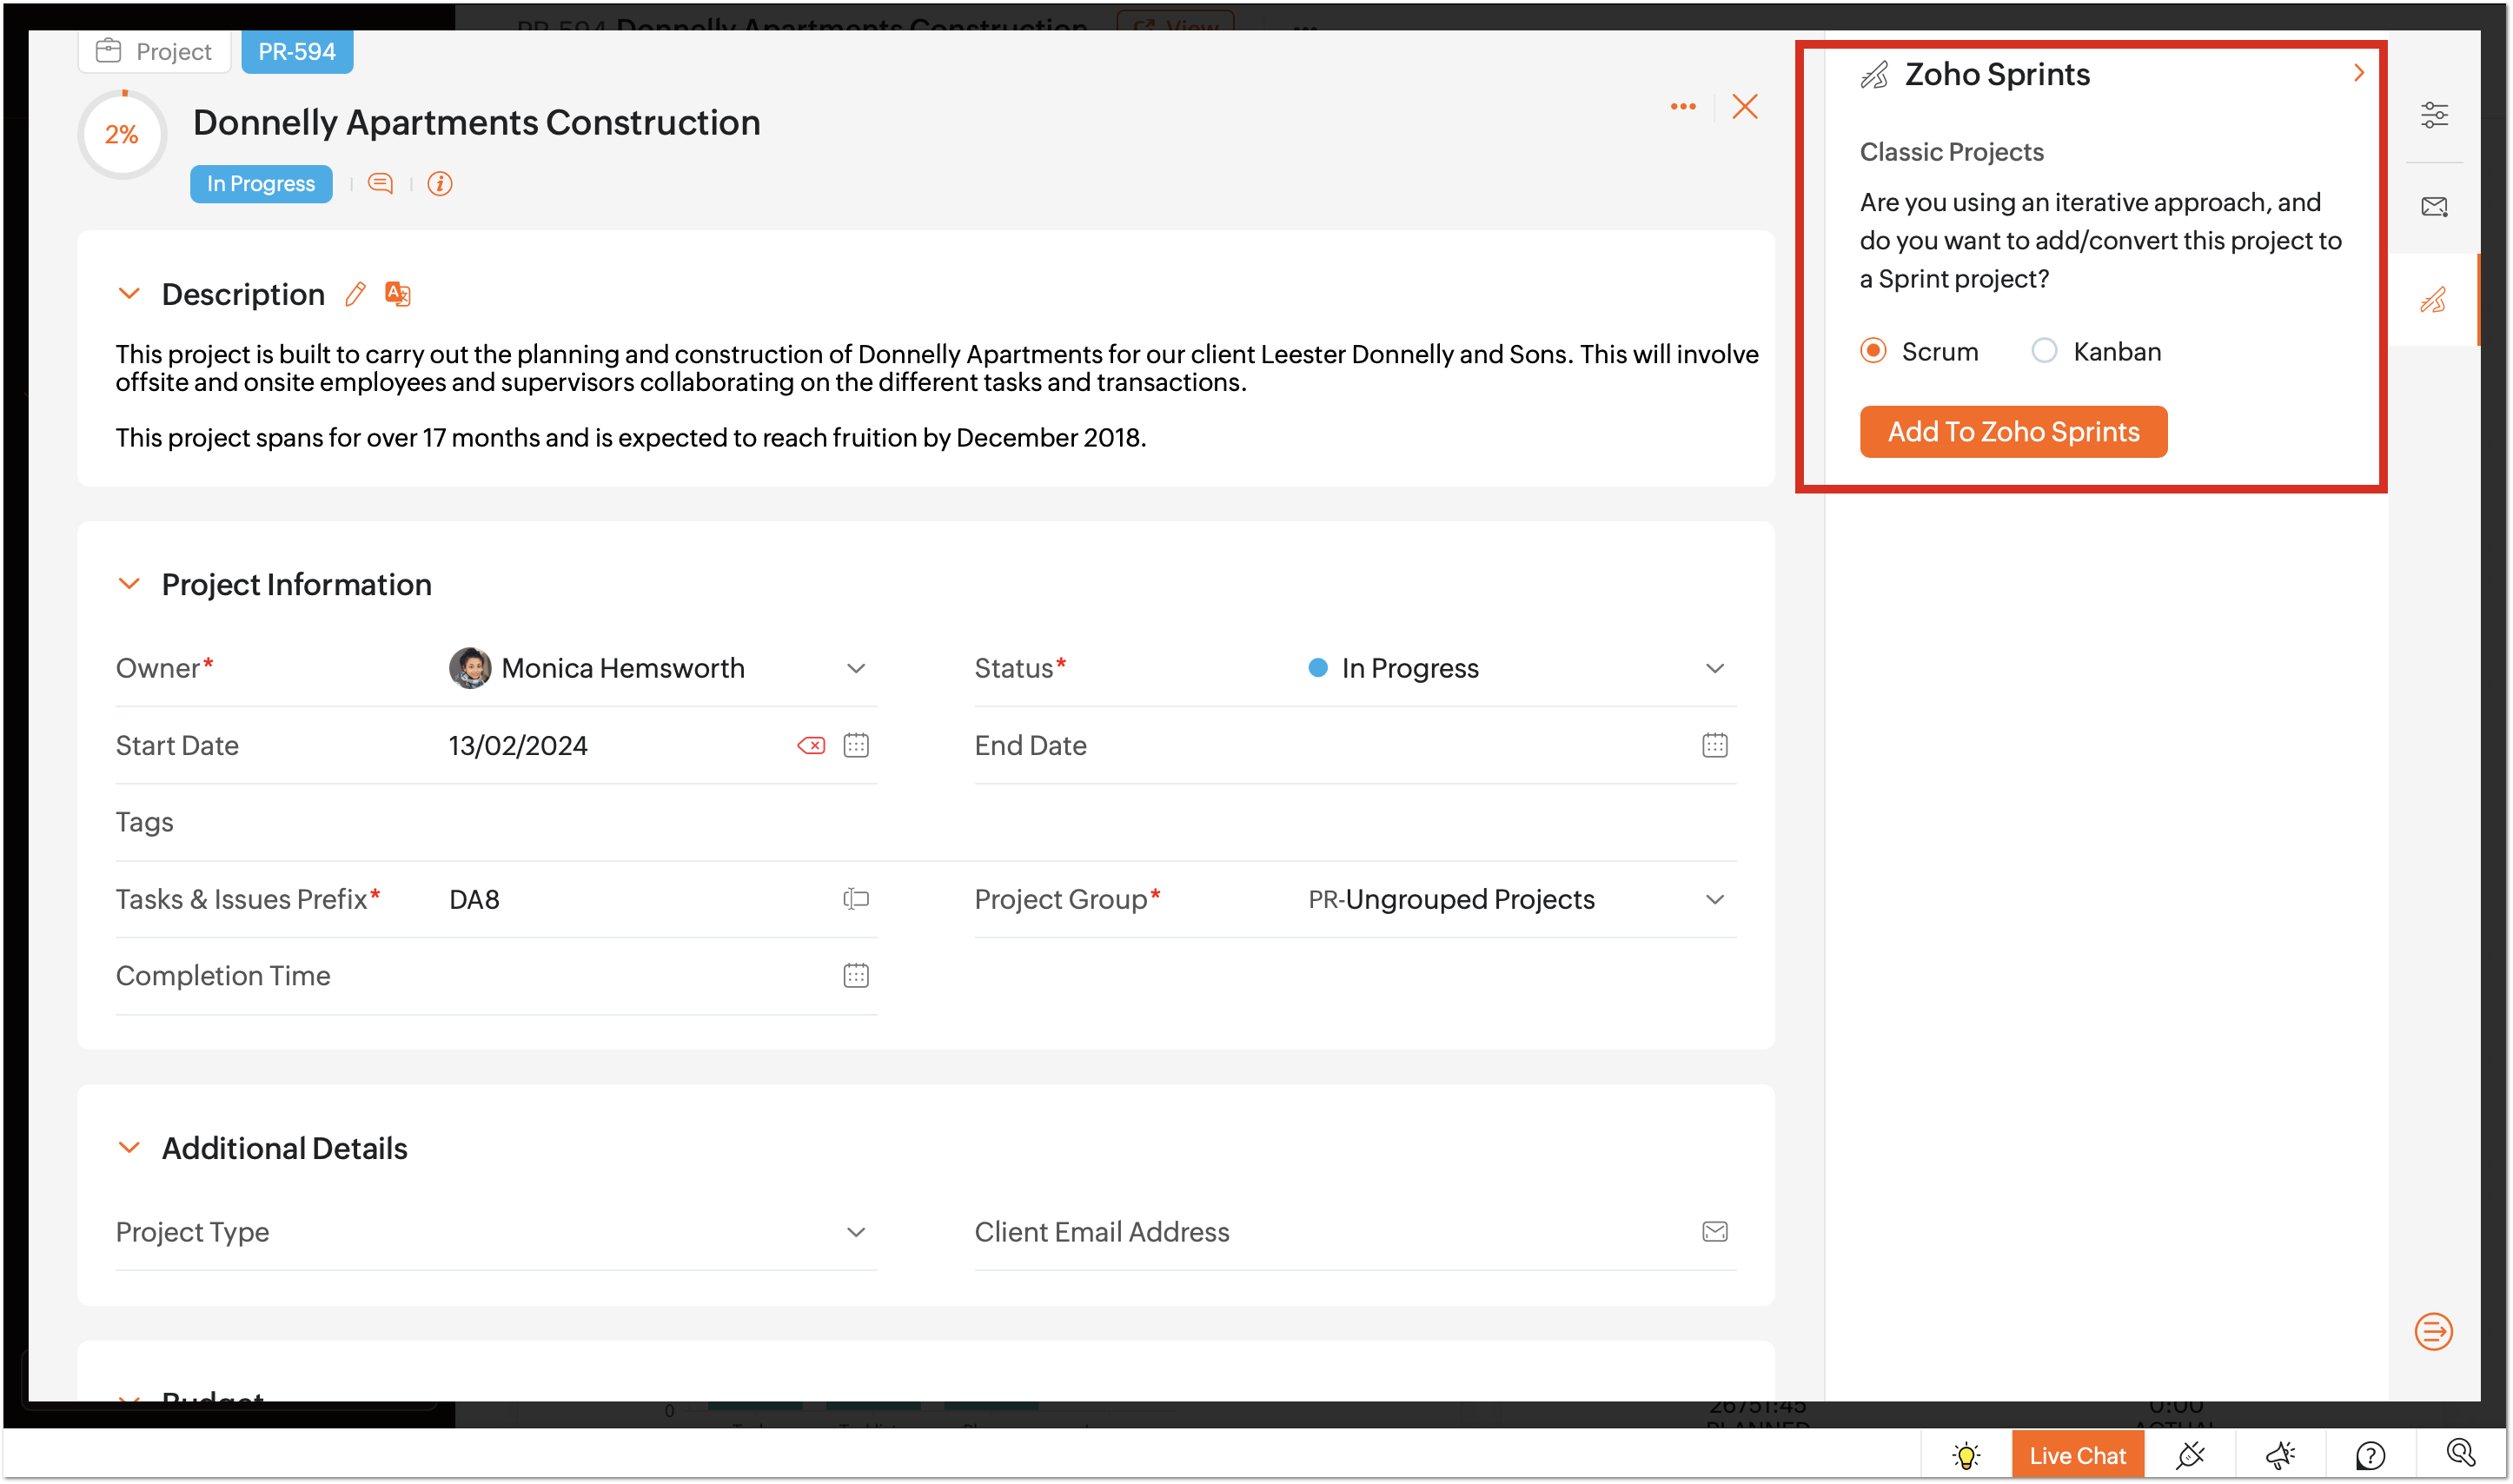Open the Status dropdown showing In Progress
2513x1484 pixels.
[1714, 669]
